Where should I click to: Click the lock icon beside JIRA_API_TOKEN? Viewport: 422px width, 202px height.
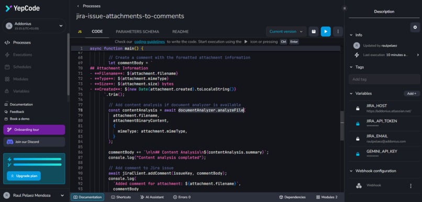pos(358,124)
